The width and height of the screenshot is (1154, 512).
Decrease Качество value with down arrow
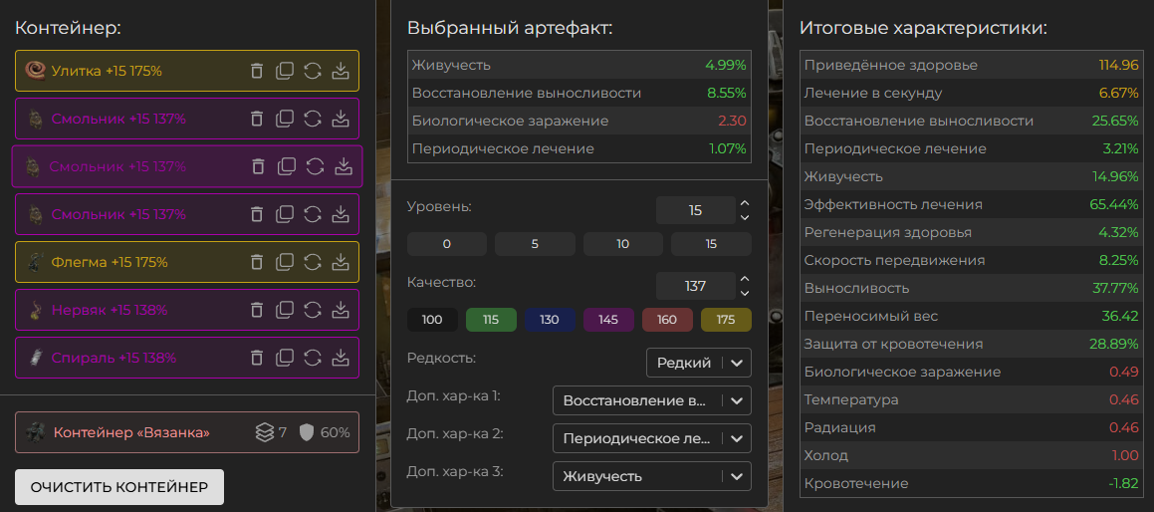[x=745, y=294]
